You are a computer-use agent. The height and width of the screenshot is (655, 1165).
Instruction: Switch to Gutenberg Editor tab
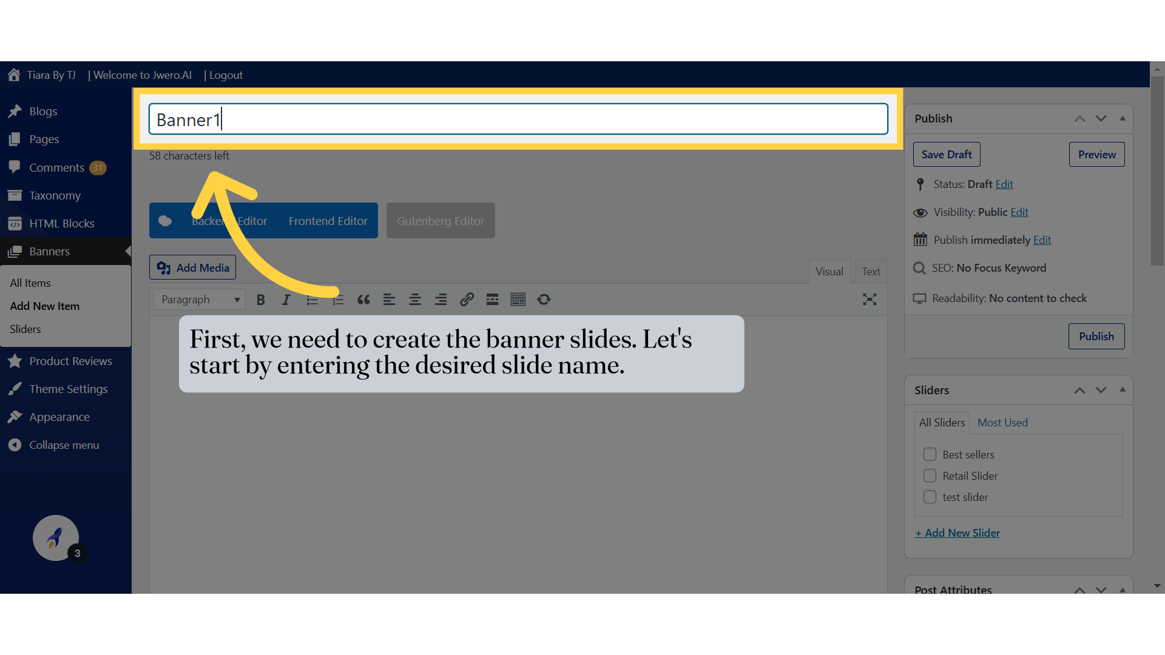point(440,220)
